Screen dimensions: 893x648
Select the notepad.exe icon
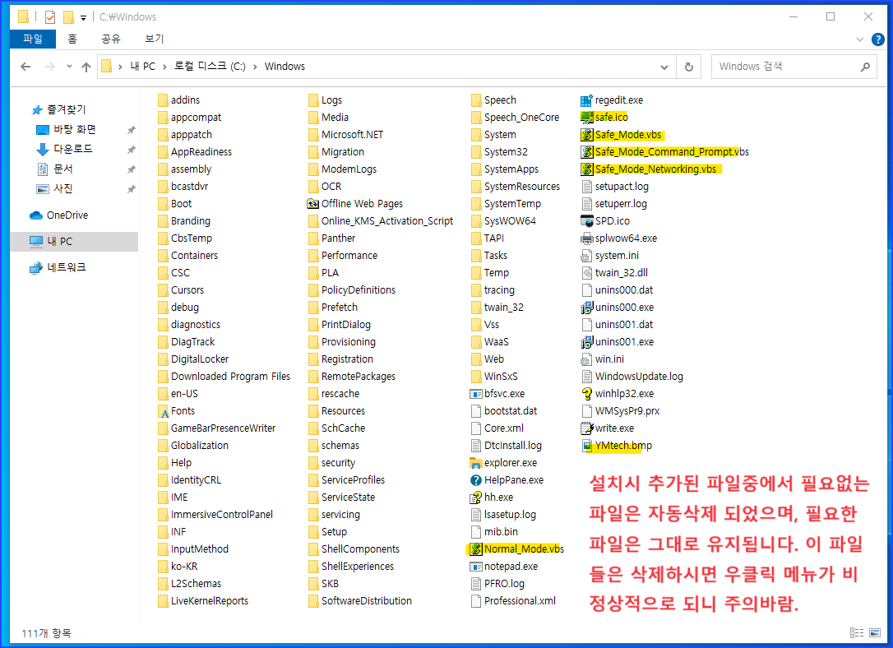(475, 567)
